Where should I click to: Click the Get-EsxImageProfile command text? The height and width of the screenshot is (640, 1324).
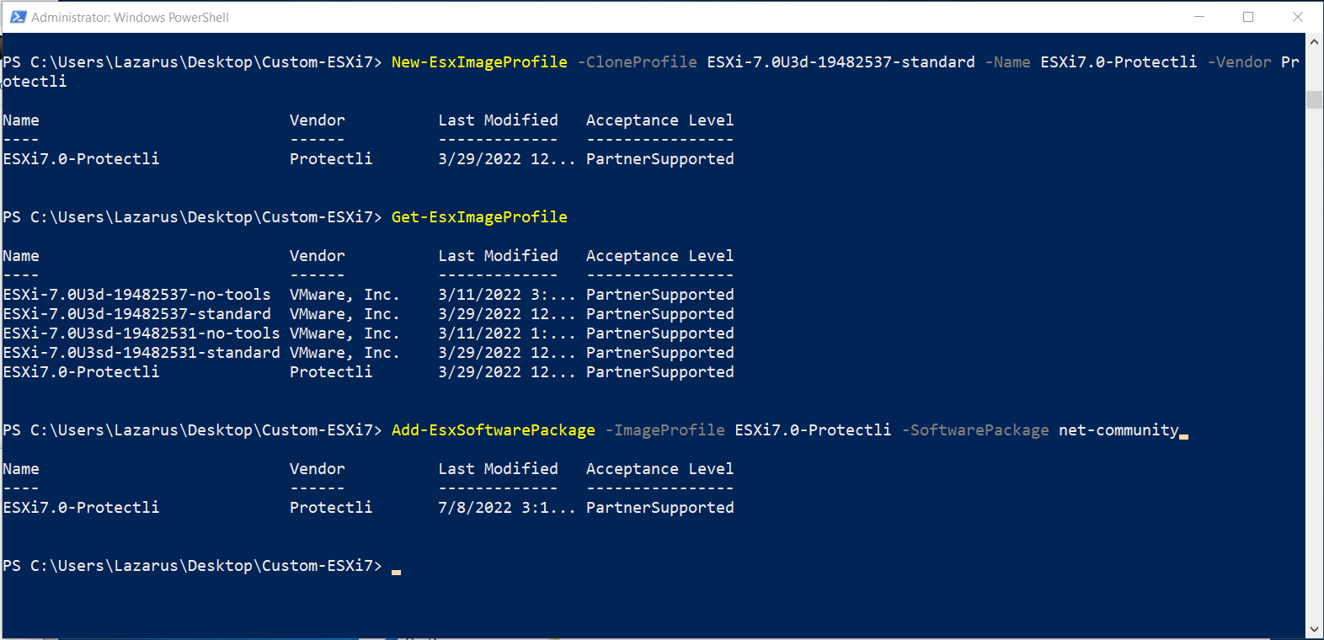point(479,216)
